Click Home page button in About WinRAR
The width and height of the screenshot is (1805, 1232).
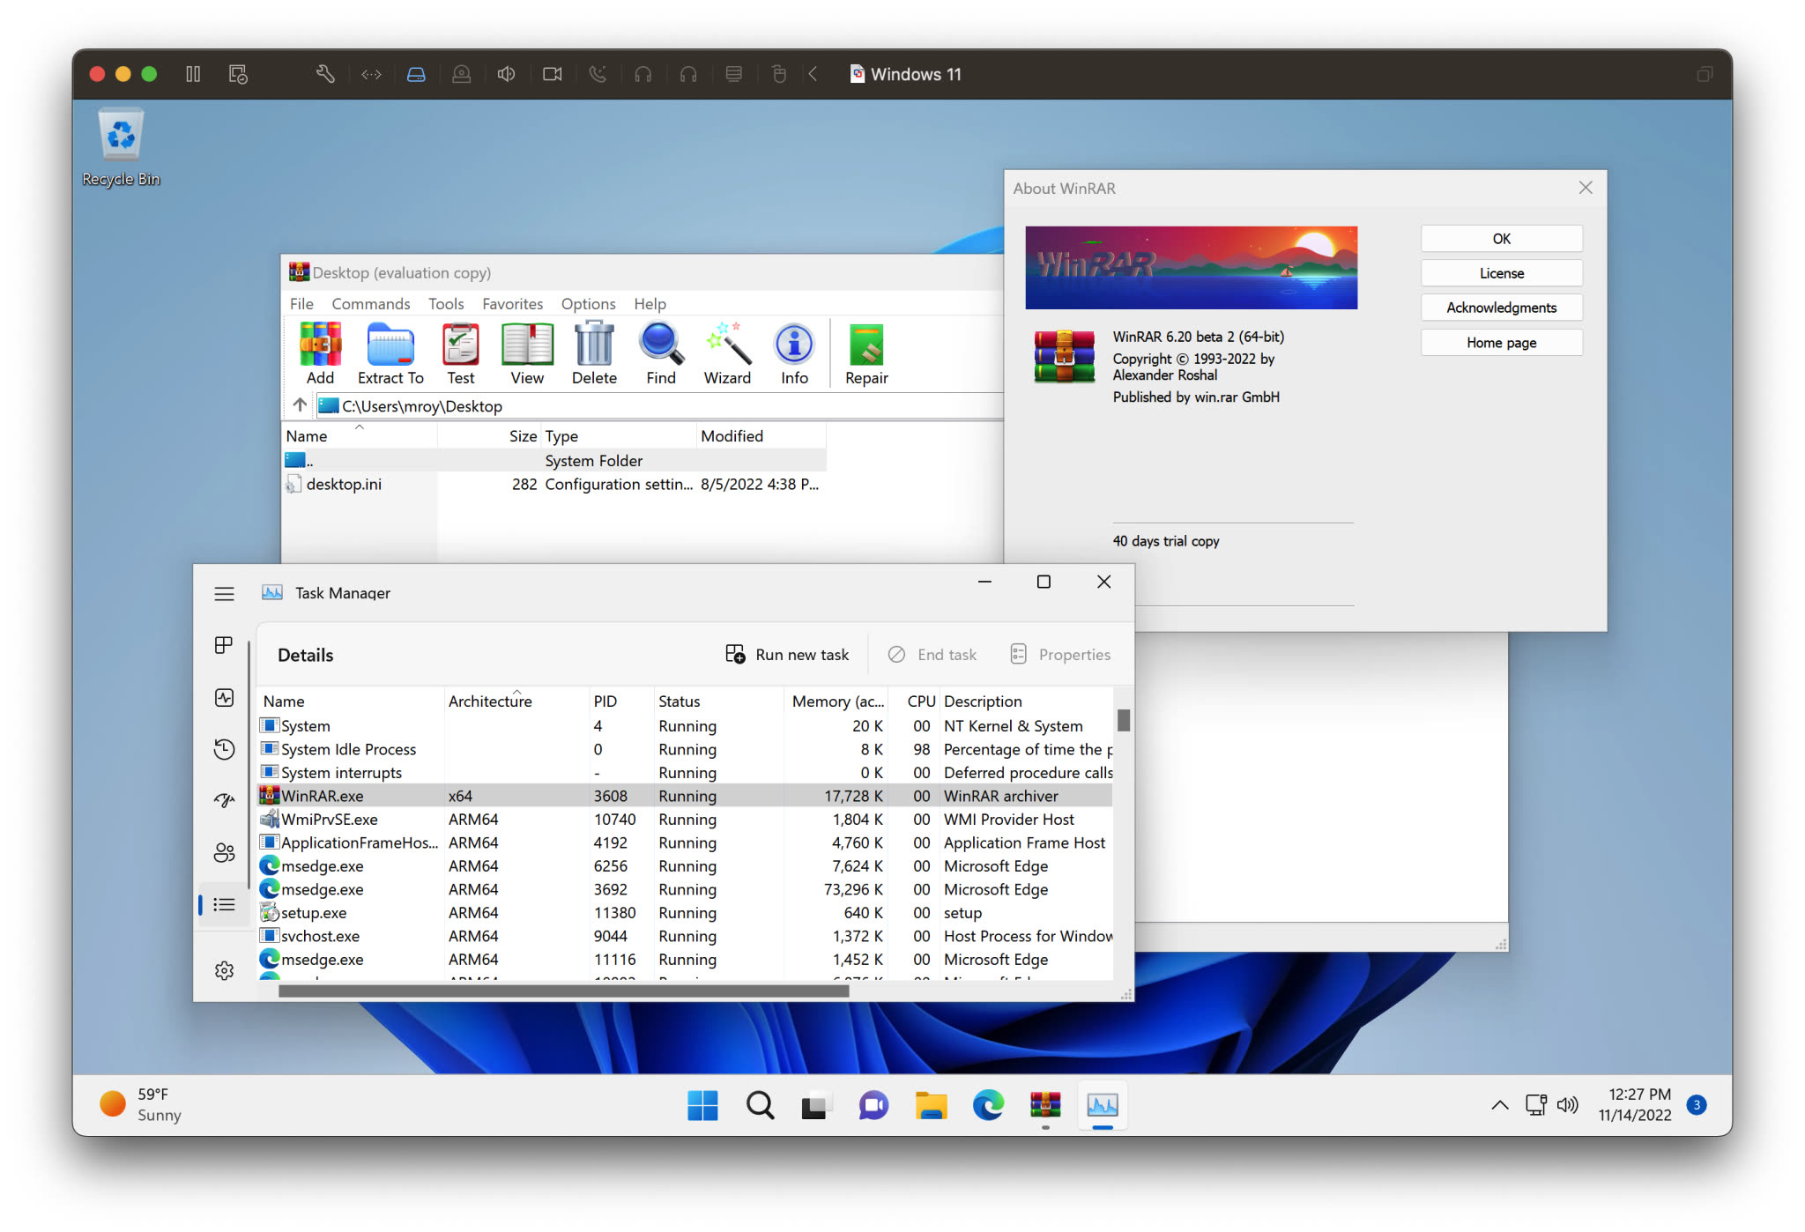(1501, 343)
